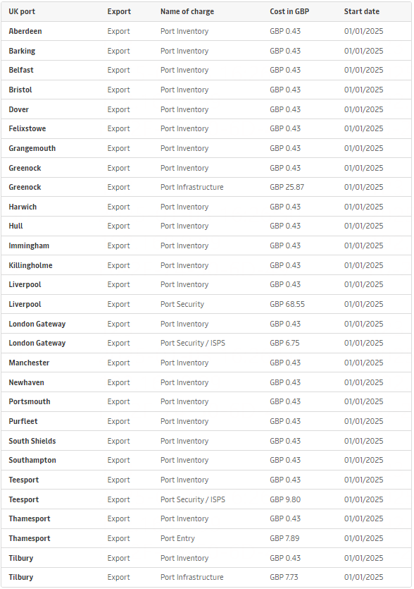Screen dimensions: 414x589
Task: Click the Start date column header
Action: [361, 12]
